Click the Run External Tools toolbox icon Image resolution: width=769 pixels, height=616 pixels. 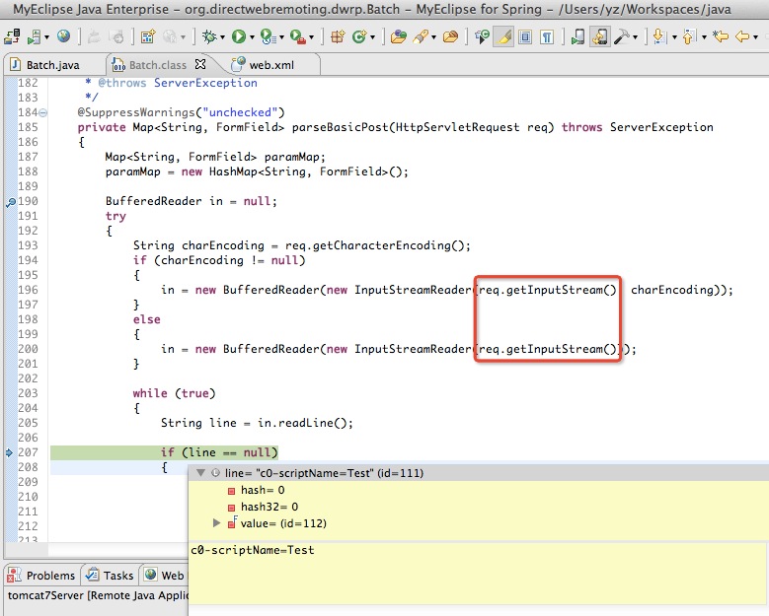[298, 36]
